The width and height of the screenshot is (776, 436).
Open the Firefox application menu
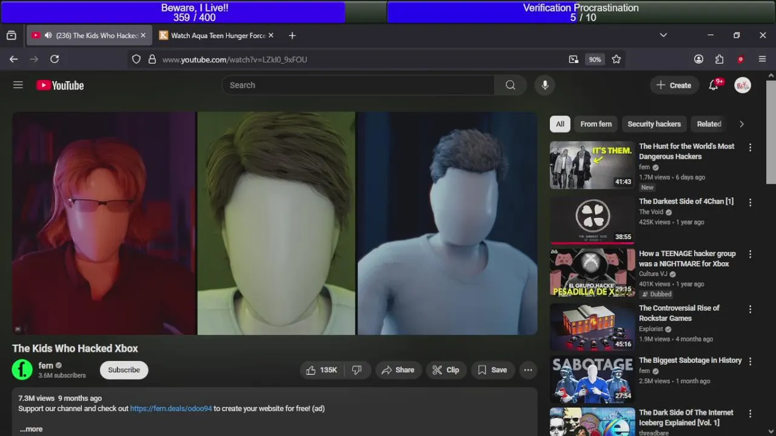click(x=763, y=59)
